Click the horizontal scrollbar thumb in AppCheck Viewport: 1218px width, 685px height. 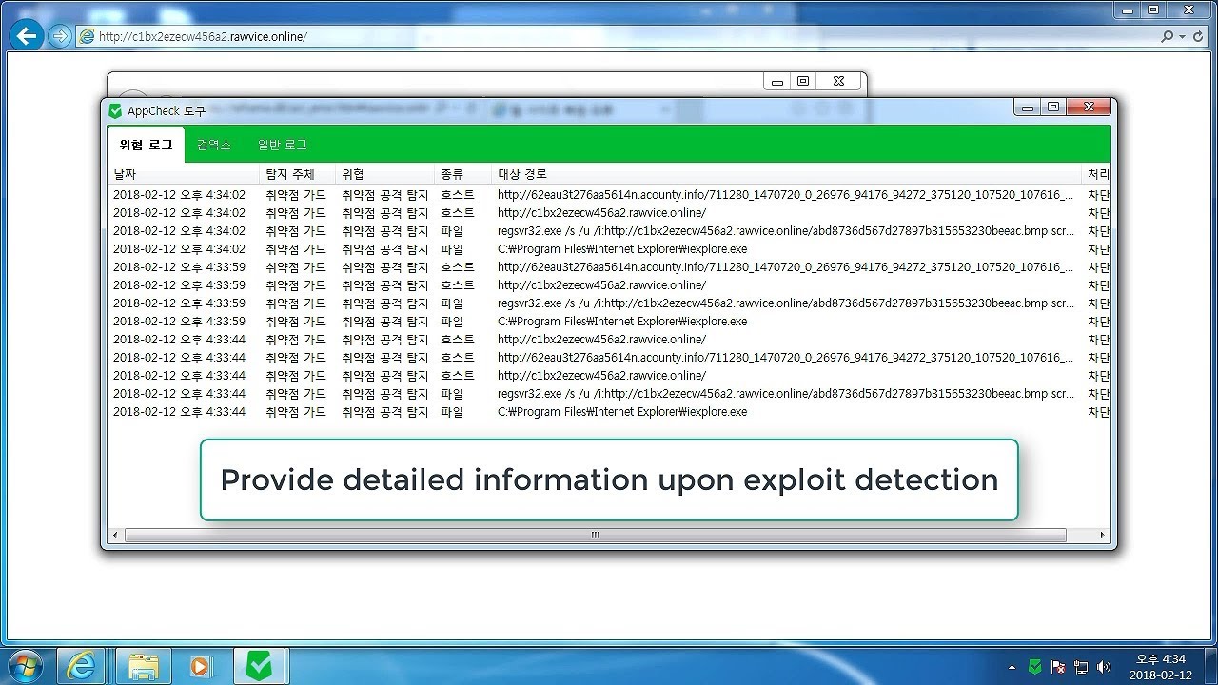tap(596, 536)
